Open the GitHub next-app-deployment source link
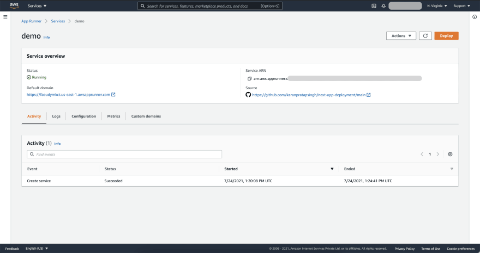This screenshot has width=480, height=253. coord(309,95)
